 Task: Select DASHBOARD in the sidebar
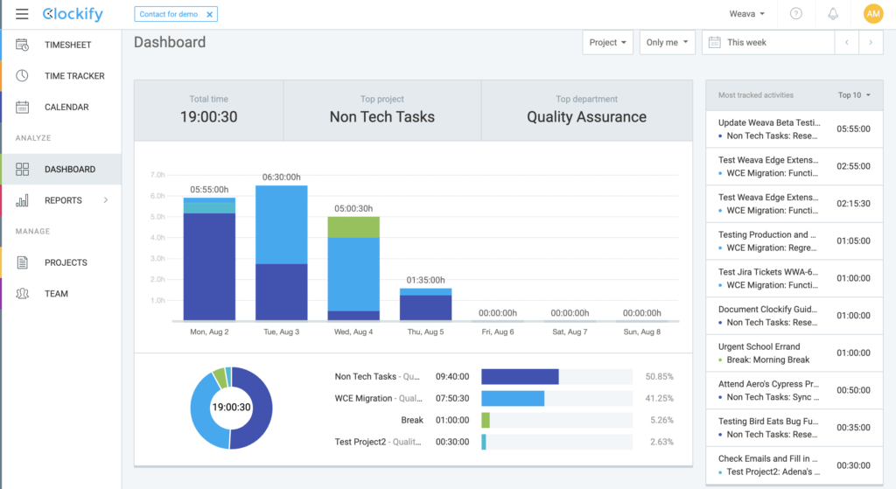pos(62,169)
